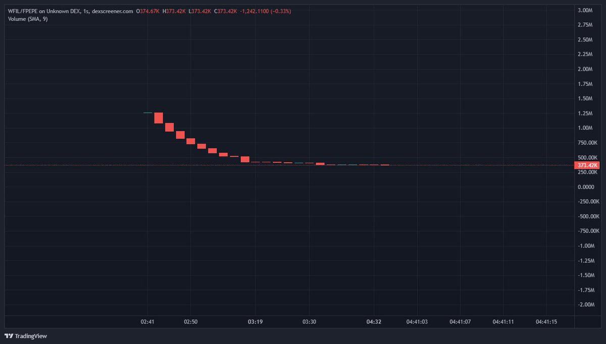Click the 2.25M price axis label
This screenshot has width=606, height=344.
(585, 54)
